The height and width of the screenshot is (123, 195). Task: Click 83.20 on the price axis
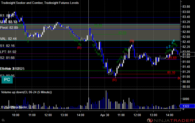coord(186,22)
